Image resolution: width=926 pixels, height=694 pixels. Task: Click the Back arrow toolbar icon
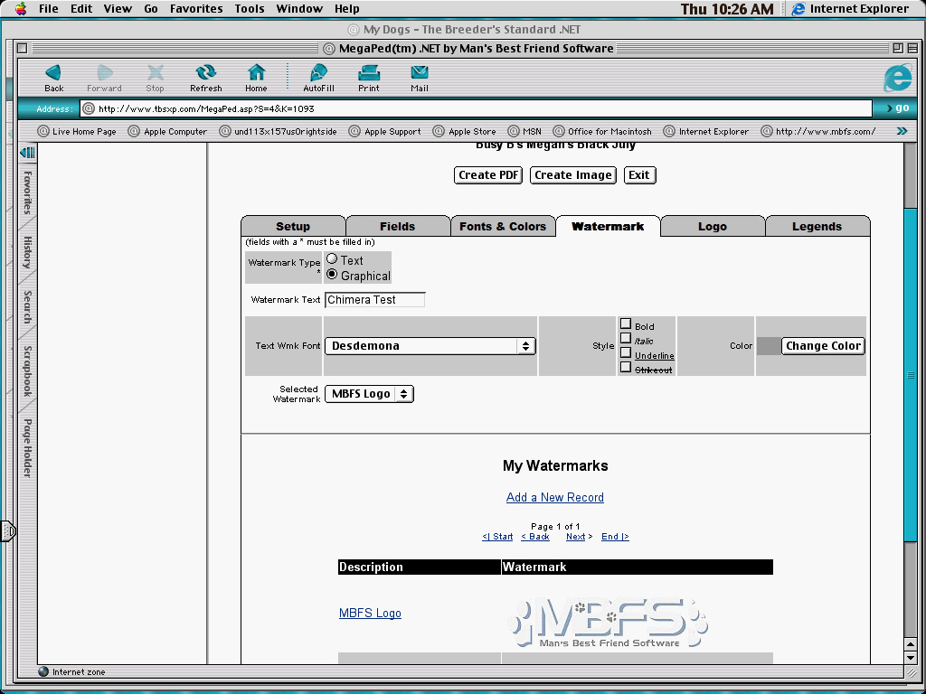[53, 73]
